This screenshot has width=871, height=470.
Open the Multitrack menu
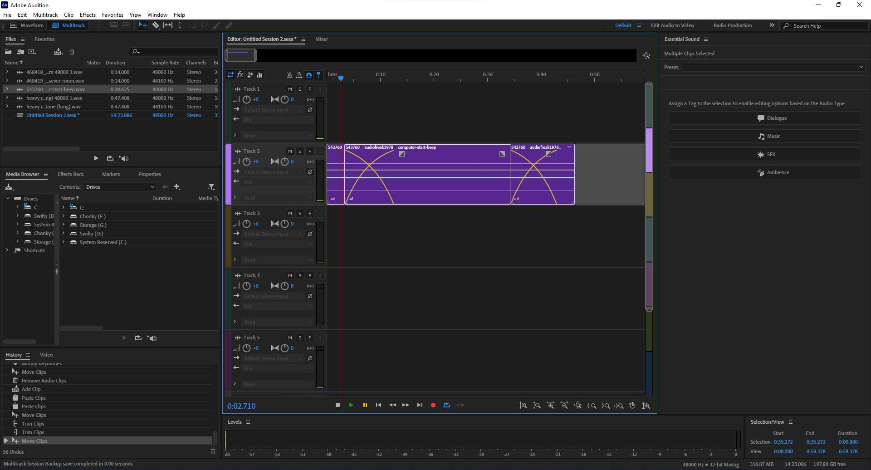click(45, 15)
